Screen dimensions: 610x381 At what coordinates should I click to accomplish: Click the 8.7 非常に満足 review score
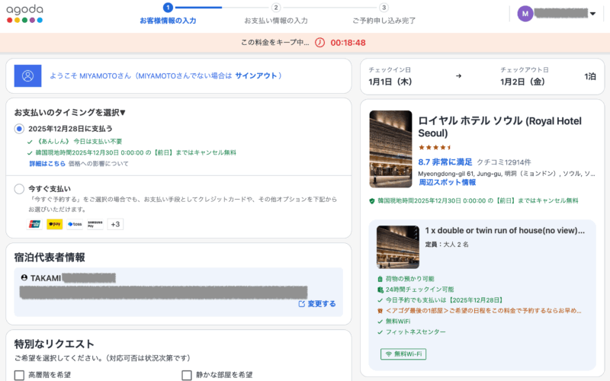445,162
